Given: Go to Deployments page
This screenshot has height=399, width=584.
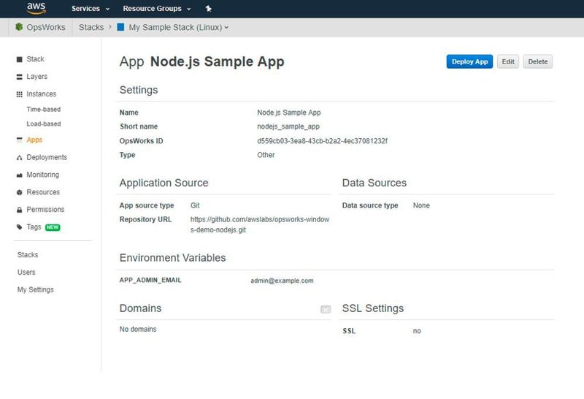Looking at the screenshot, I should point(47,157).
